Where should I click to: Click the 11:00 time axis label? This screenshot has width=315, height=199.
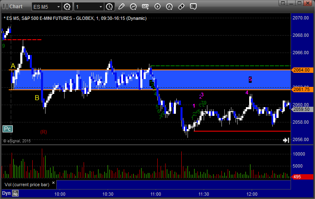156,194
